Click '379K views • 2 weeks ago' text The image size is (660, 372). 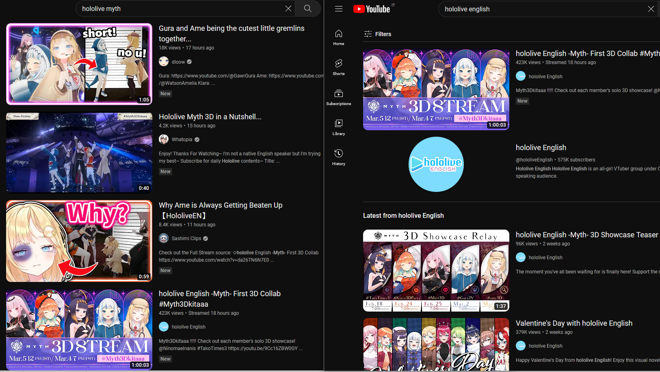[x=544, y=332]
